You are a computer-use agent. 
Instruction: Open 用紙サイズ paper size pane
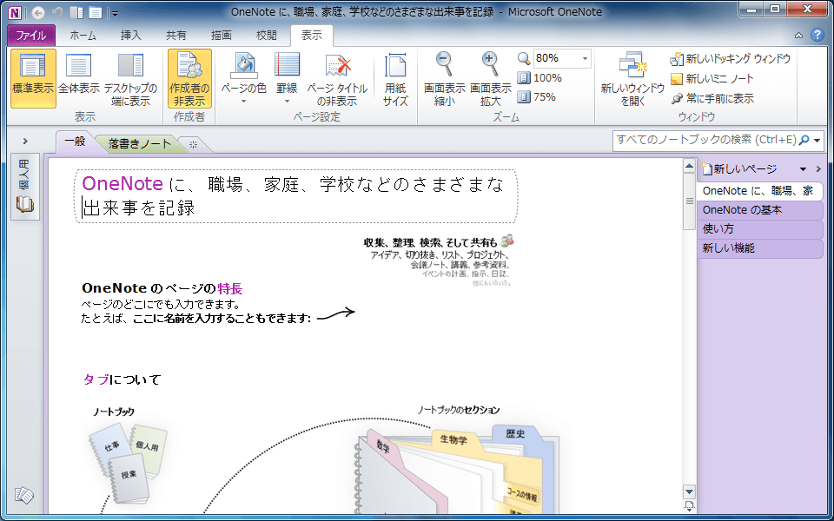[x=395, y=79]
